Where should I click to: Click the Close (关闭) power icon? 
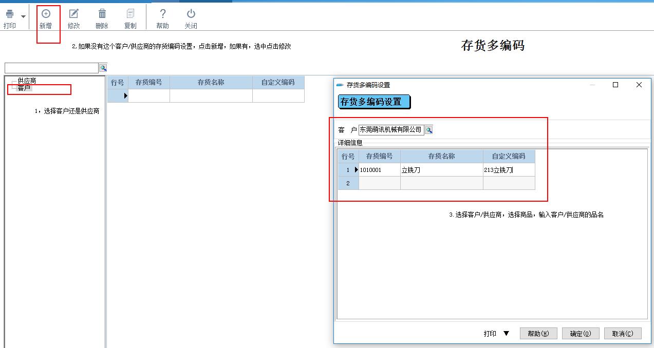click(191, 14)
